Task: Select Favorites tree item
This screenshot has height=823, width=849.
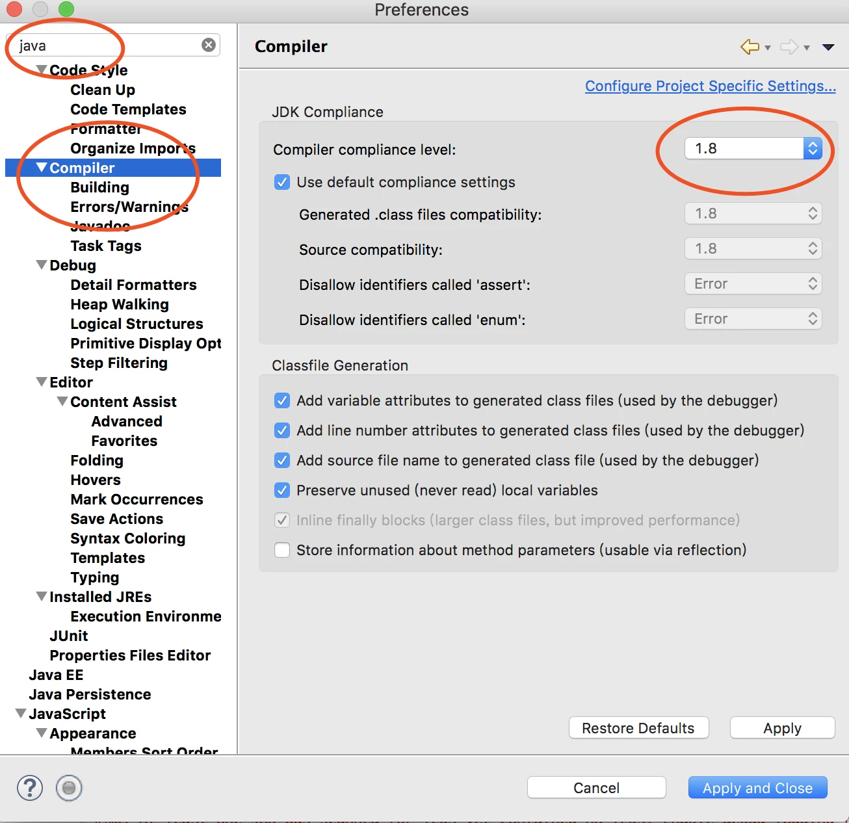Action: click(x=124, y=441)
